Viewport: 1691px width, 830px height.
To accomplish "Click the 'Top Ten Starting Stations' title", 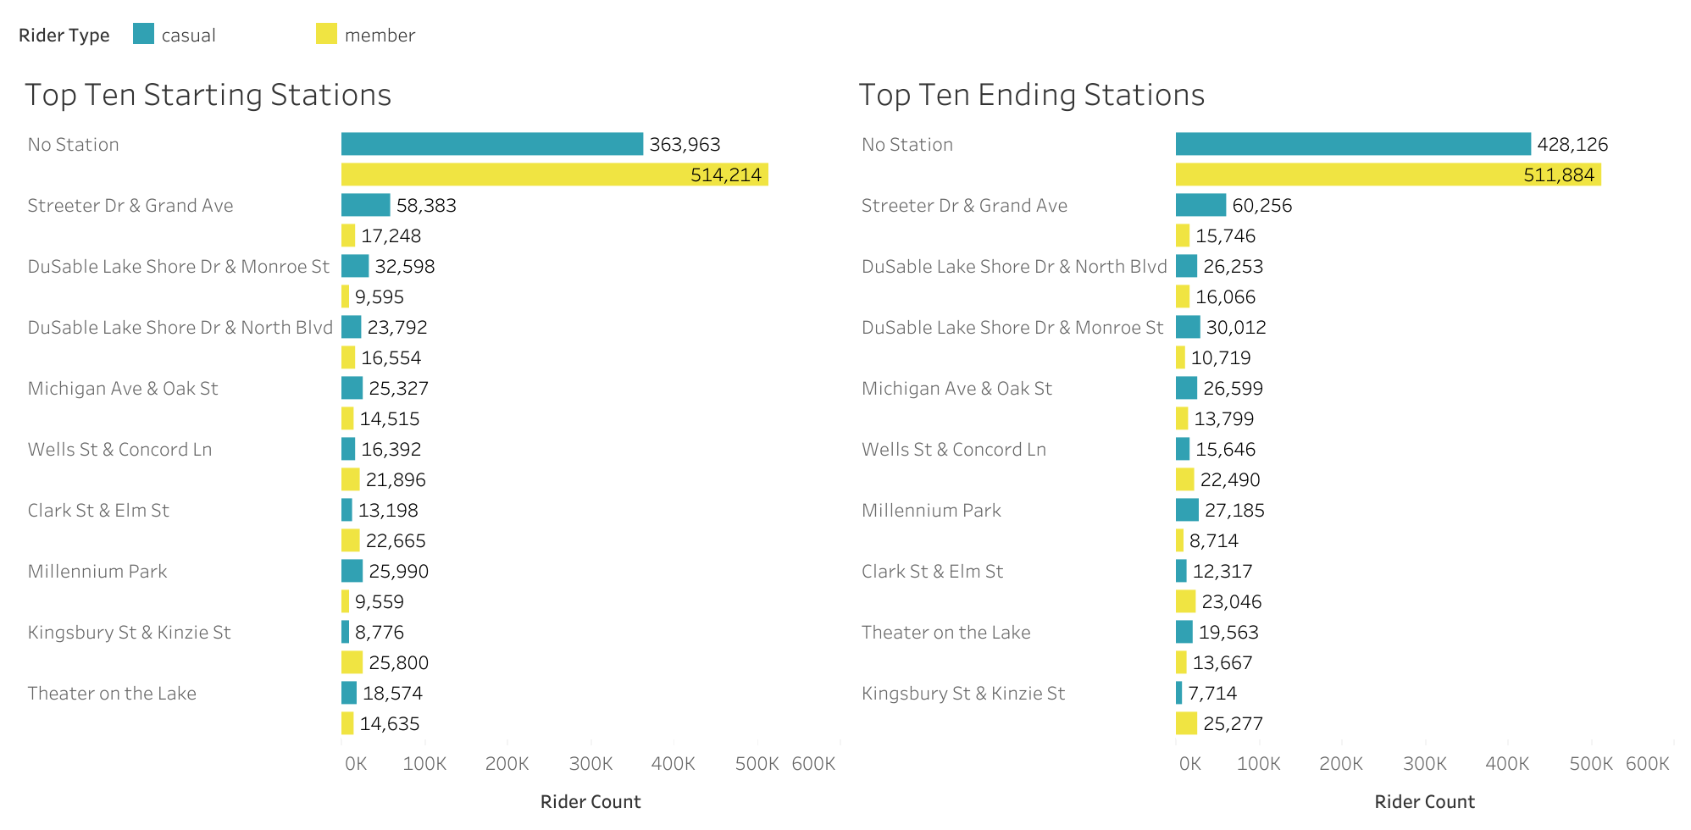I will tap(208, 95).
